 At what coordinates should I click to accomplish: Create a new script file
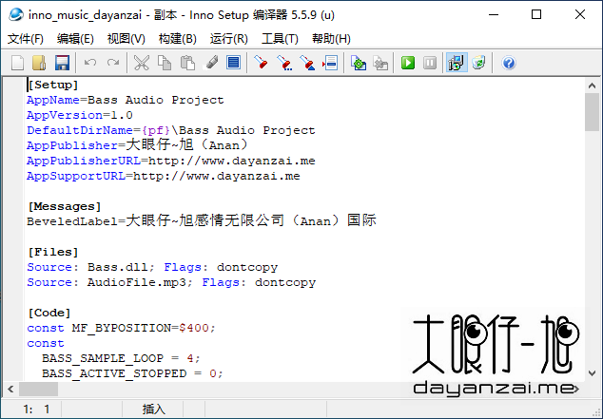pyautogui.click(x=17, y=63)
